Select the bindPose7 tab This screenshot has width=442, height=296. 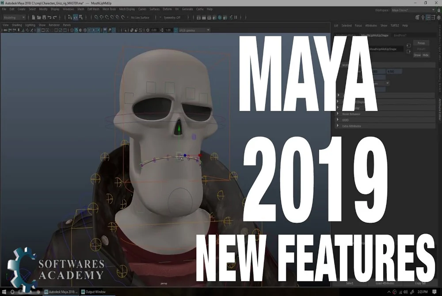point(400,35)
